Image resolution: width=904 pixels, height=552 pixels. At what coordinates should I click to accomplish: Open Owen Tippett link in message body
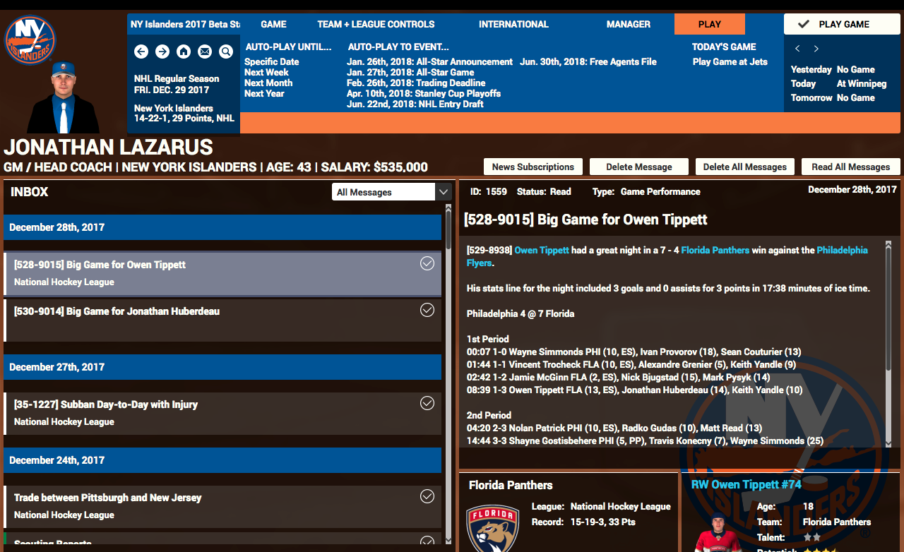(542, 251)
